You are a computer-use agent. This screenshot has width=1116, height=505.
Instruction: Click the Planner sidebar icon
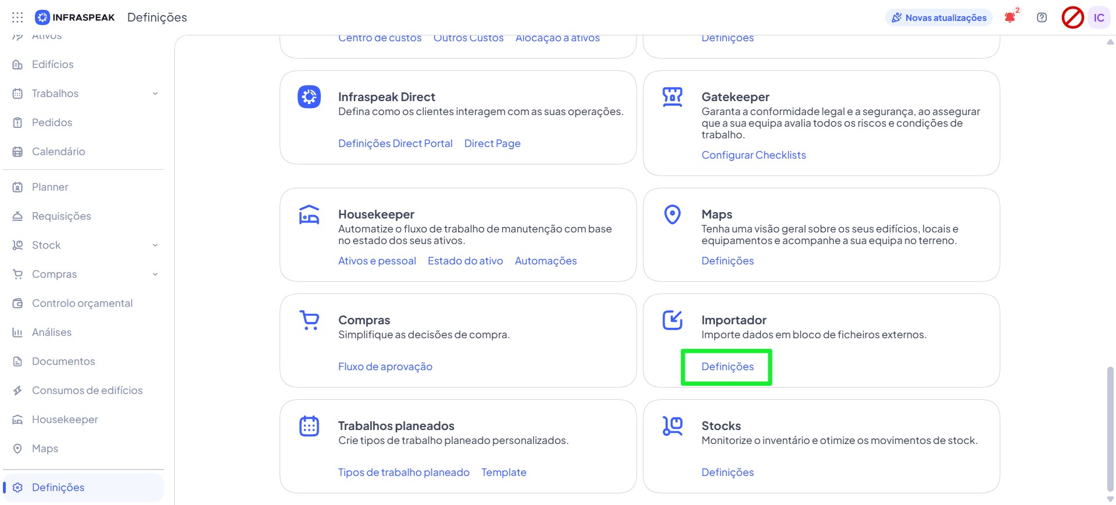tap(17, 187)
